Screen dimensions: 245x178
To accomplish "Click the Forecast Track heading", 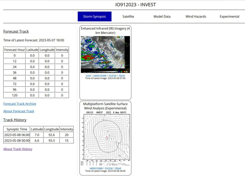I will click(x=16, y=31).
